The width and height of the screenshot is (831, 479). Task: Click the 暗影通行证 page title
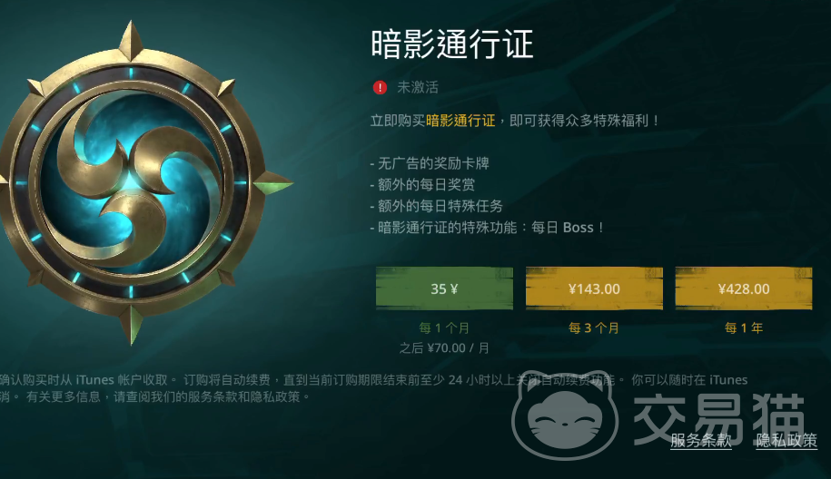pos(452,44)
